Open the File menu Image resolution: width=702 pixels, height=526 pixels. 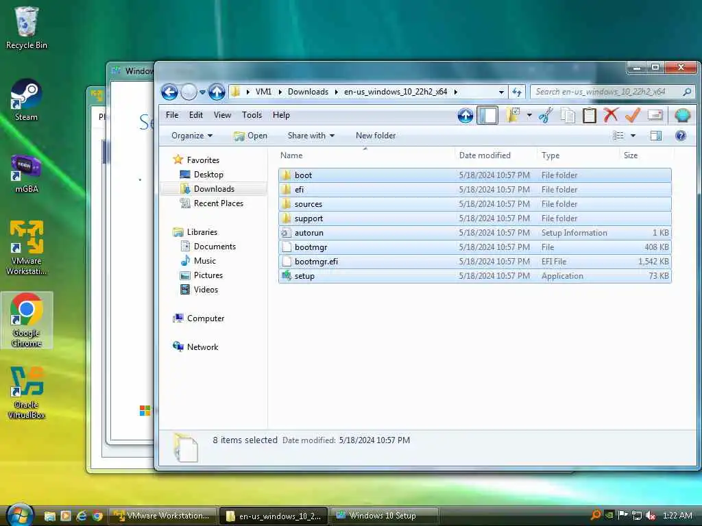[172, 115]
